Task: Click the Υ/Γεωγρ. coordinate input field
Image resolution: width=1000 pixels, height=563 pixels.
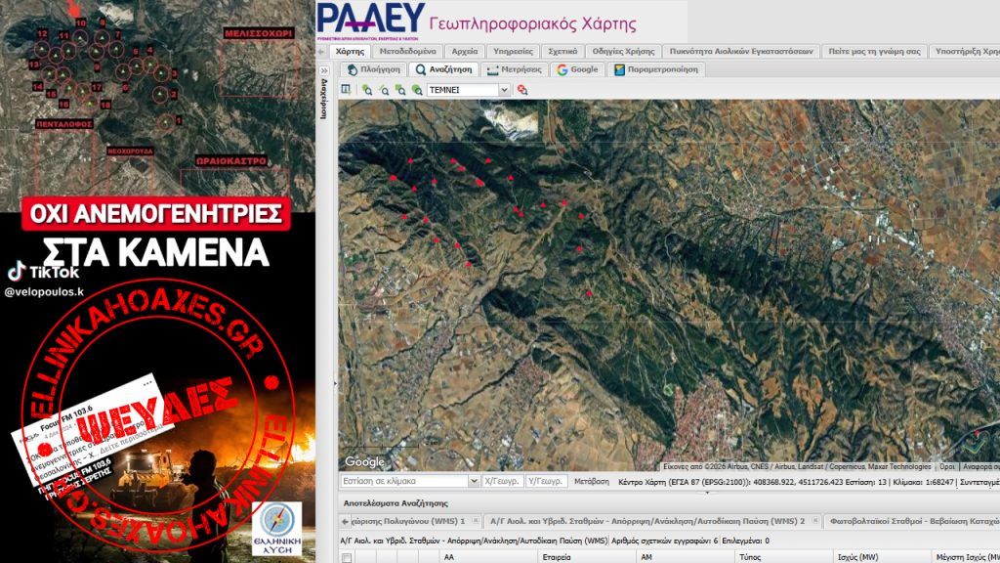Action: [x=547, y=481]
